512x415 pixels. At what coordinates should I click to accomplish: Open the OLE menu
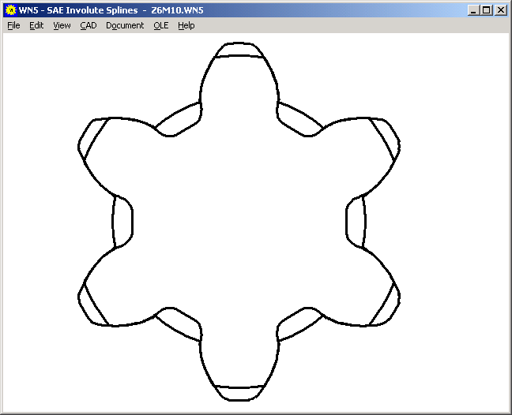tap(161, 25)
